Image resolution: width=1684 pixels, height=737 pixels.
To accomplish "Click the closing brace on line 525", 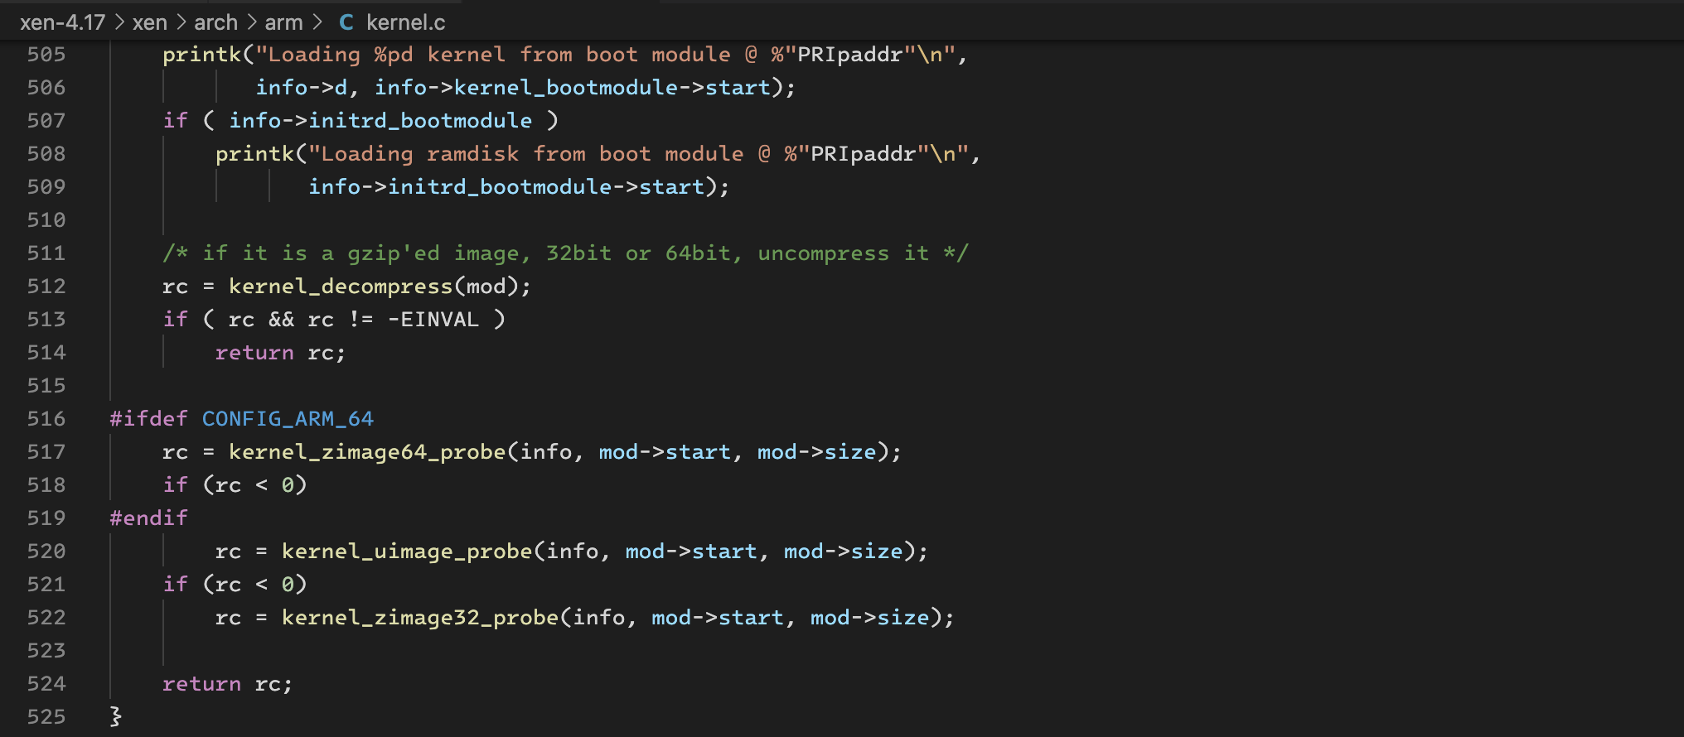I will (x=115, y=717).
